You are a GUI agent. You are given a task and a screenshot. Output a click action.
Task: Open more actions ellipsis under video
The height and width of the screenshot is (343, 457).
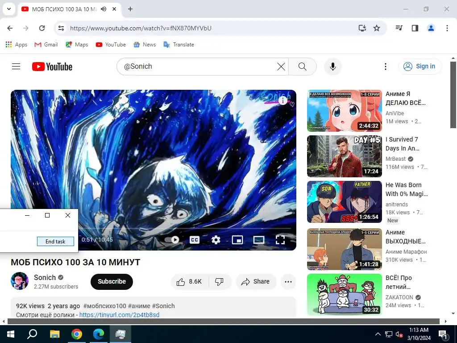coord(288,281)
